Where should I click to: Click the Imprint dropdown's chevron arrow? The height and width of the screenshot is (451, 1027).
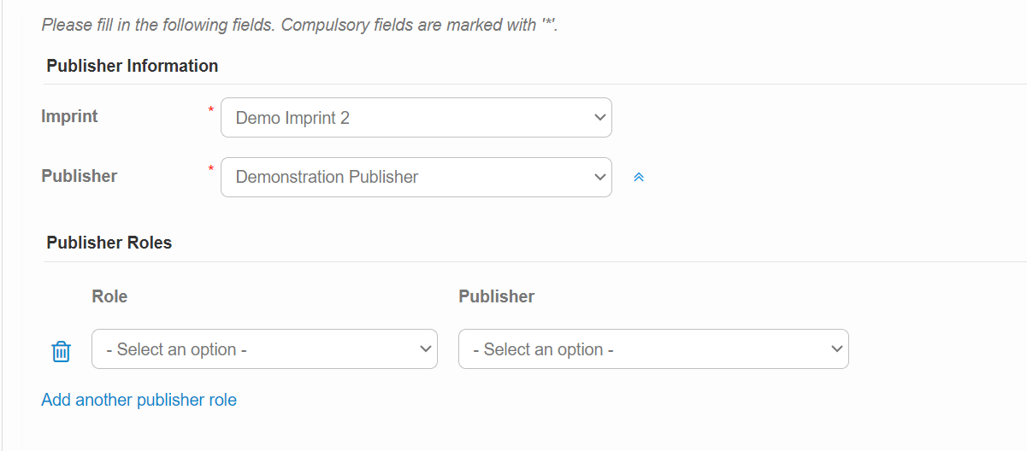click(599, 118)
